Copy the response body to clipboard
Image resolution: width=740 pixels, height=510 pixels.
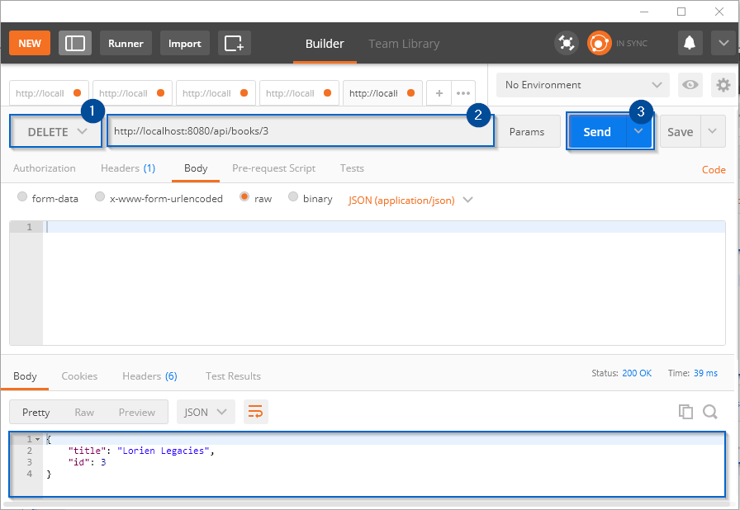[685, 412]
